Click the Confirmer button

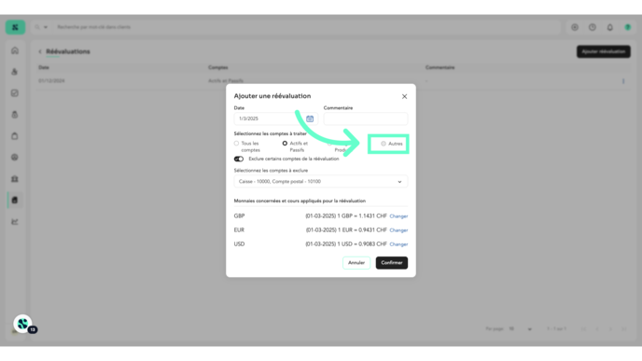click(x=391, y=263)
